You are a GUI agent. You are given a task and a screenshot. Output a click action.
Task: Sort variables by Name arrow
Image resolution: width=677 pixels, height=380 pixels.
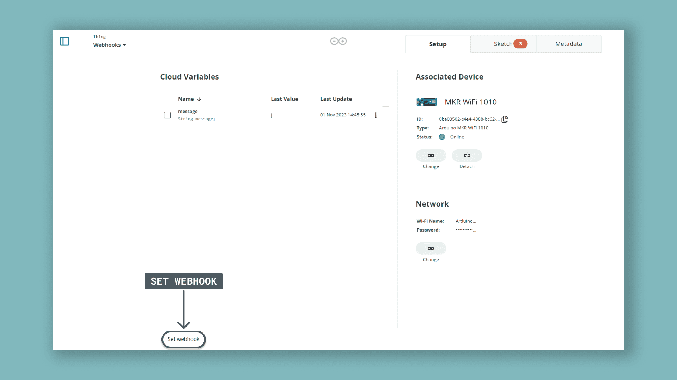pyautogui.click(x=199, y=99)
